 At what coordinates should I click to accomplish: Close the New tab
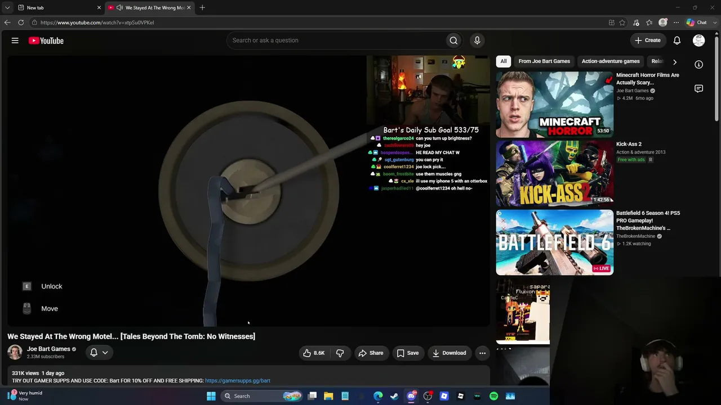(x=99, y=8)
